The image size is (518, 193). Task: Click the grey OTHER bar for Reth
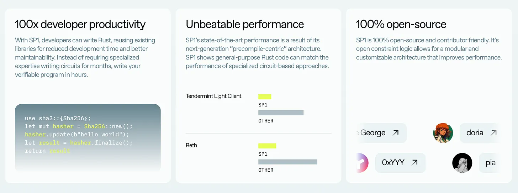click(287, 162)
